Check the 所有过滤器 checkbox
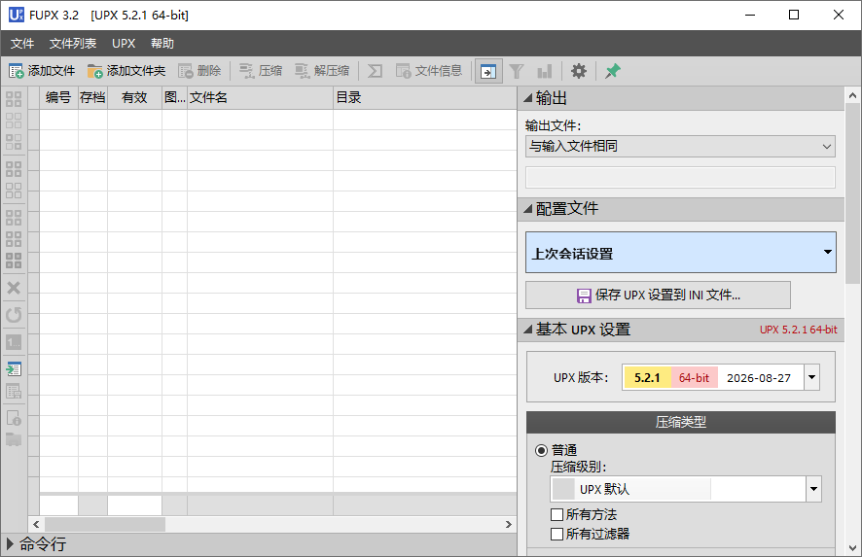 click(x=557, y=534)
